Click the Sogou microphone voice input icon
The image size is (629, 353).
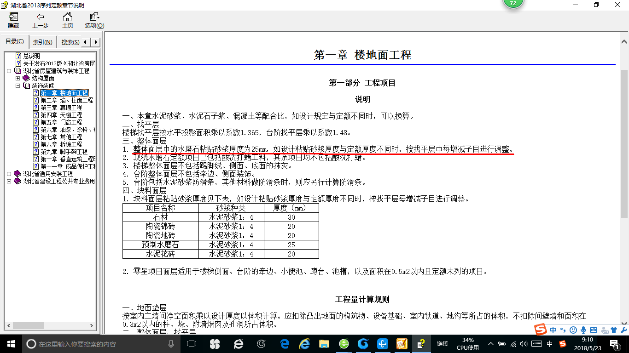tap(583, 330)
